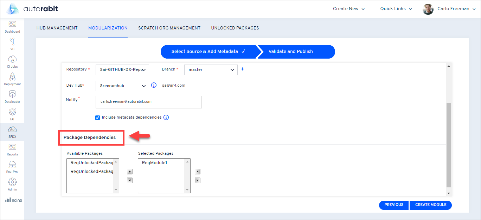Select the Deployment rocket icon

[x=12, y=77]
